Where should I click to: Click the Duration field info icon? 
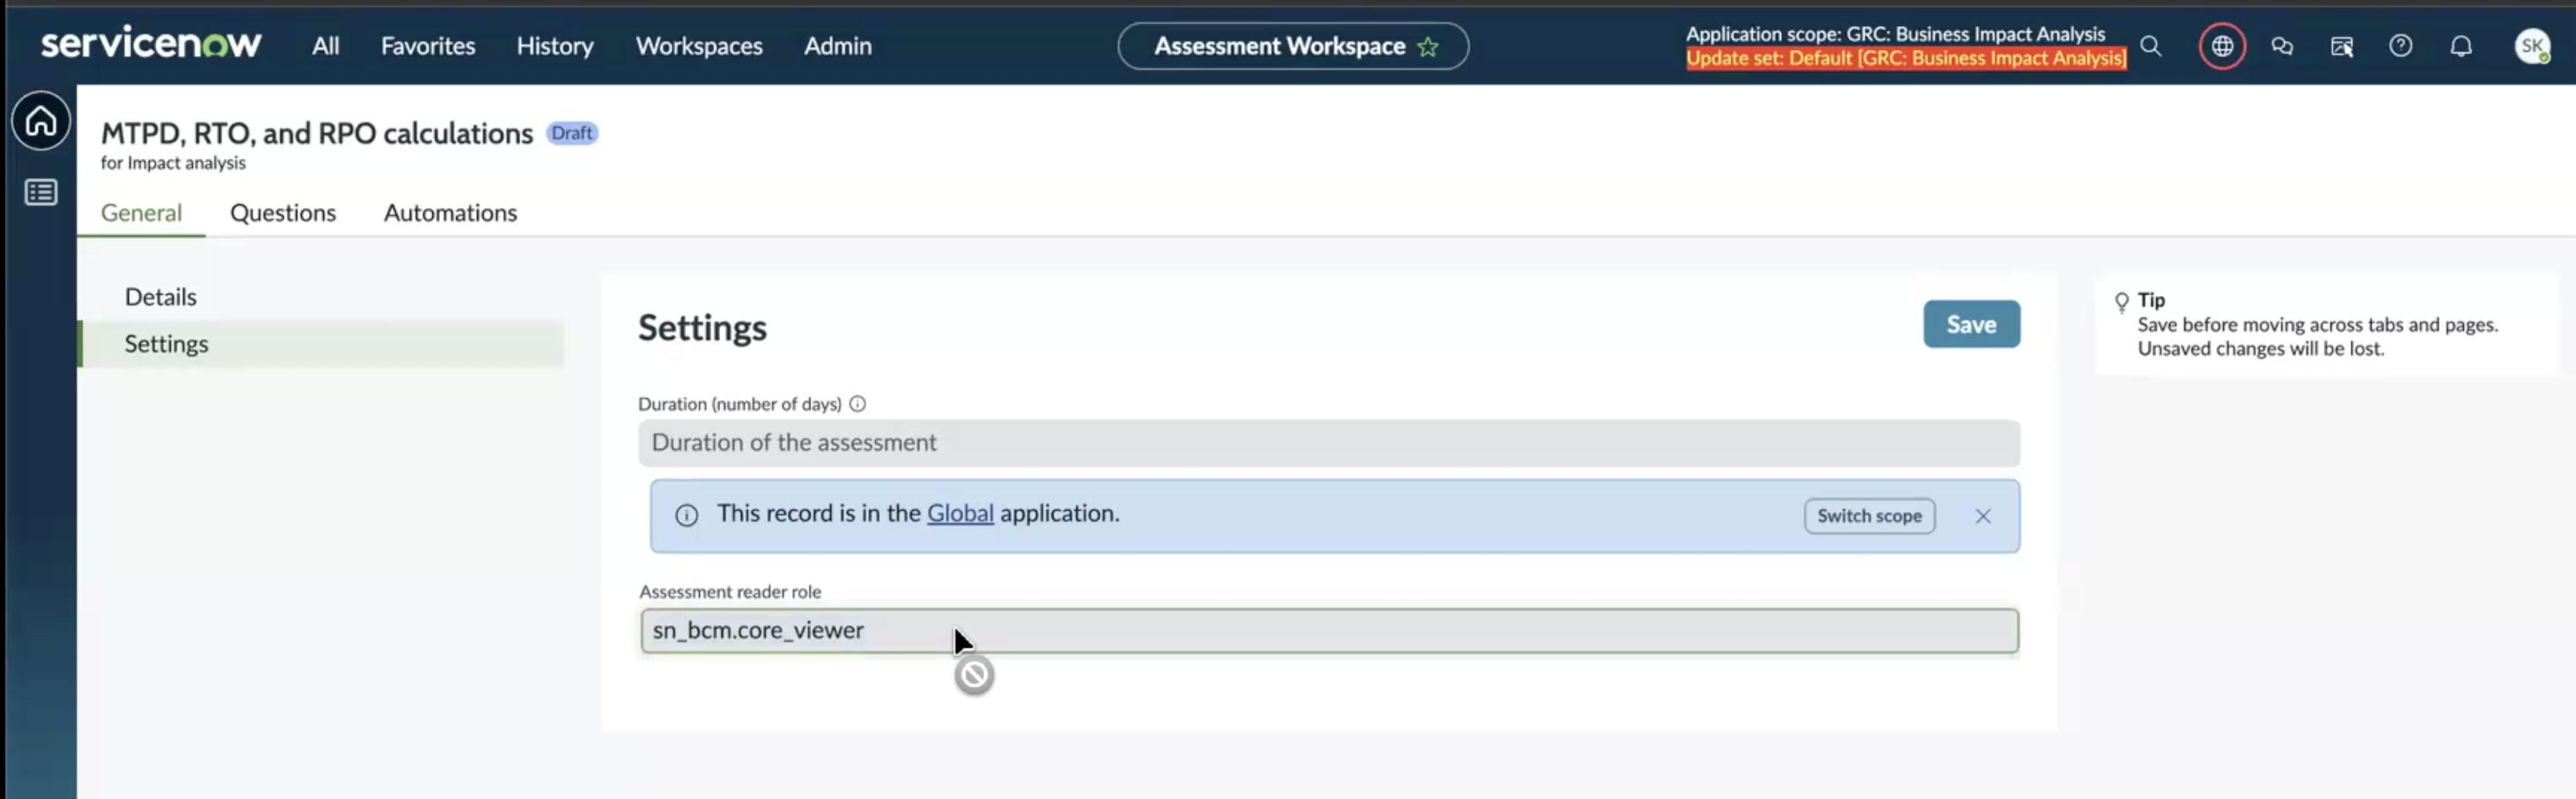coord(857,403)
